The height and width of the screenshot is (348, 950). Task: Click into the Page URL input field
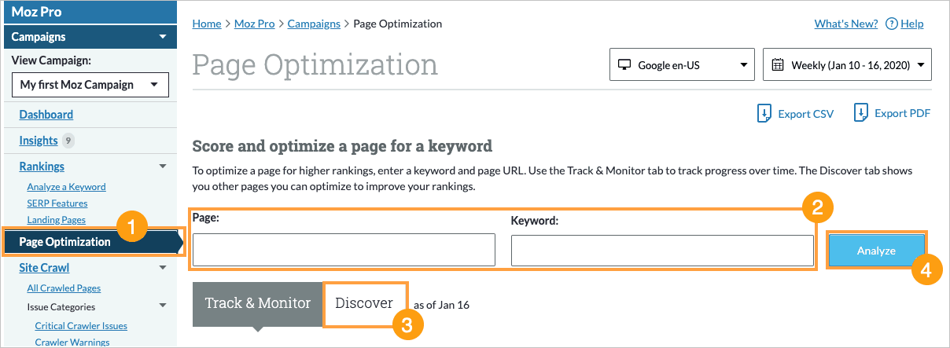pos(344,250)
